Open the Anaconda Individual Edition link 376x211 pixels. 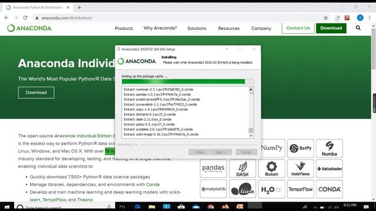[83, 135]
